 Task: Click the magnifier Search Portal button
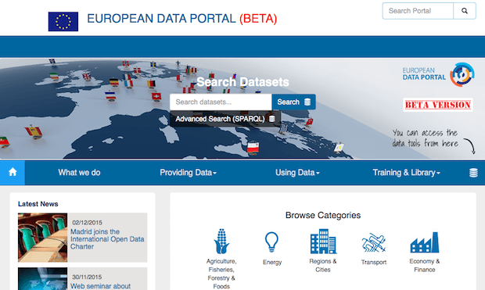click(x=465, y=11)
